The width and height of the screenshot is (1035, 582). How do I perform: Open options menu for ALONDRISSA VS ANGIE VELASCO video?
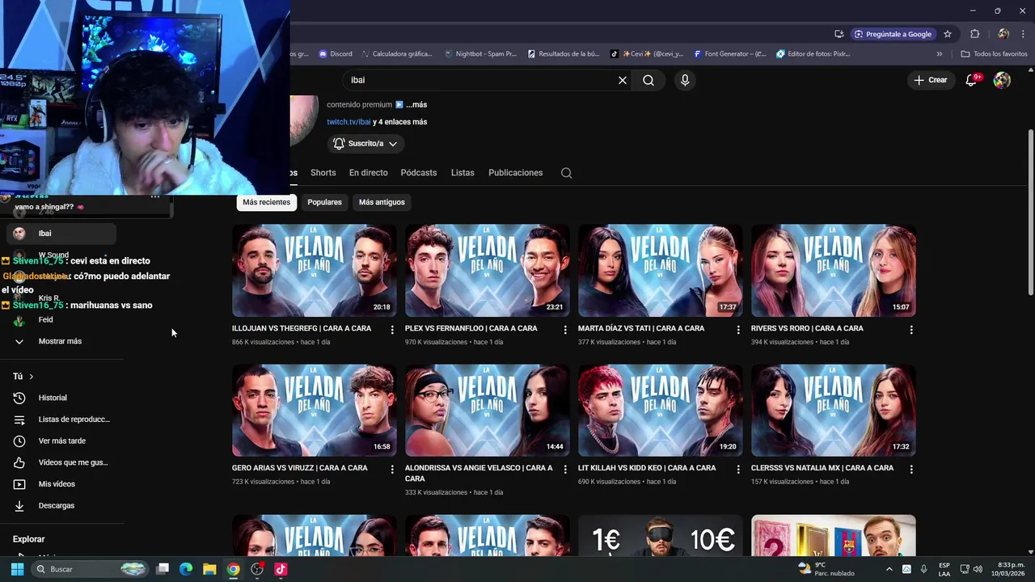coord(565,469)
